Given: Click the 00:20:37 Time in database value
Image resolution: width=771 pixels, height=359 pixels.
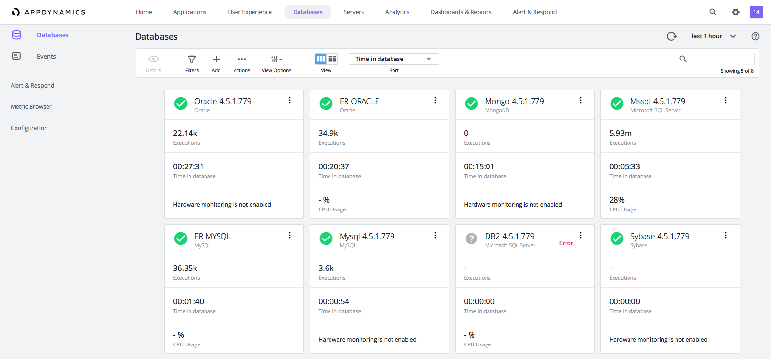Looking at the screenshot, I should click(x=334, y=166).
